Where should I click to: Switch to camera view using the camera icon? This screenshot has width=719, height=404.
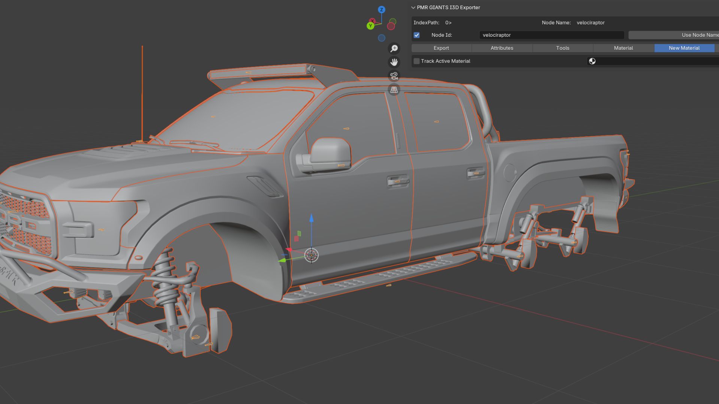[x=394, y=76]
